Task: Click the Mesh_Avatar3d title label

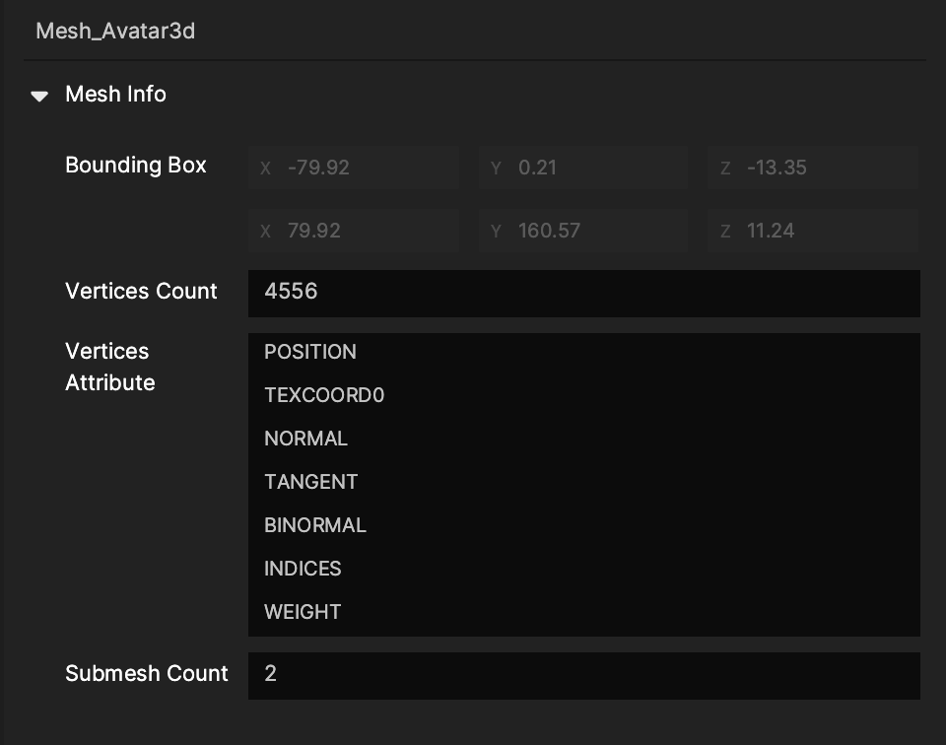Action: (115, 31)
